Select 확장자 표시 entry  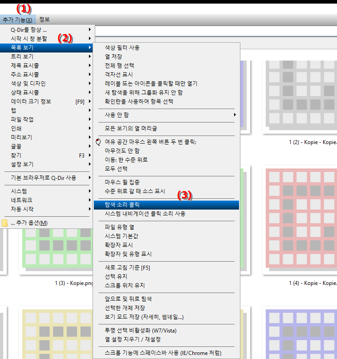[166, 245]
